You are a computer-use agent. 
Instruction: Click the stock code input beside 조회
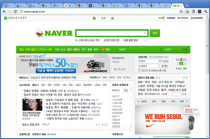tap(176, 94)
